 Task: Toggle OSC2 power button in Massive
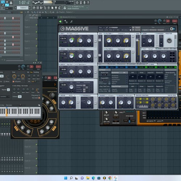coord(59,49)
